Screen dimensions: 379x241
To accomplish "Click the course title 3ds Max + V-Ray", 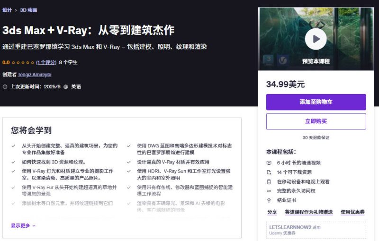I will [x=88, y=30].
